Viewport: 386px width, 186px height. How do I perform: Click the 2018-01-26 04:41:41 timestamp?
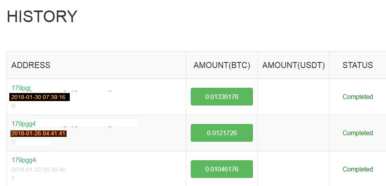[38, 133]
